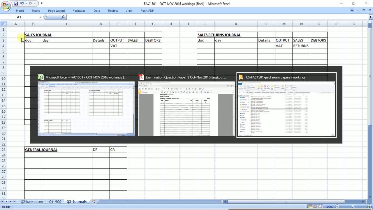This screenshot has height=210, width=373.
Task: Open the Foxit PDF ribbon tab
Action: pyautogui.click(x=147, y=10)
